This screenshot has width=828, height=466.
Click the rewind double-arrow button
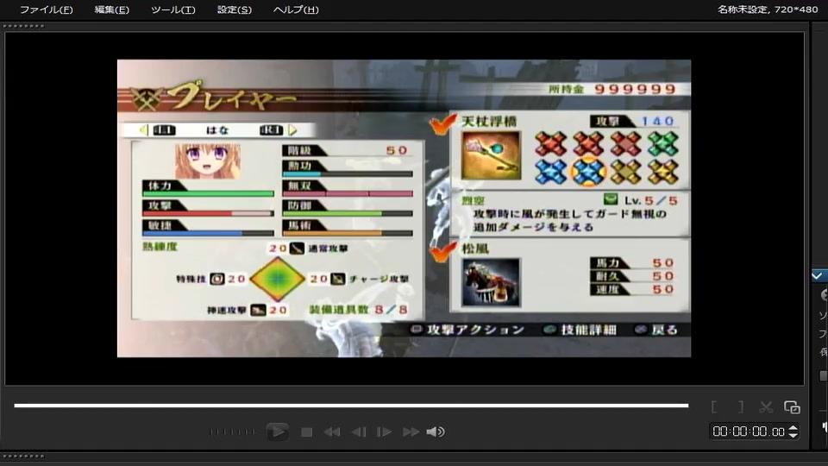332,432
